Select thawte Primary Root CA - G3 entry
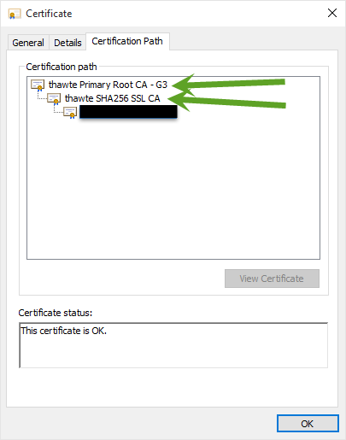346x440 pixels. click(x=108, y=85)
